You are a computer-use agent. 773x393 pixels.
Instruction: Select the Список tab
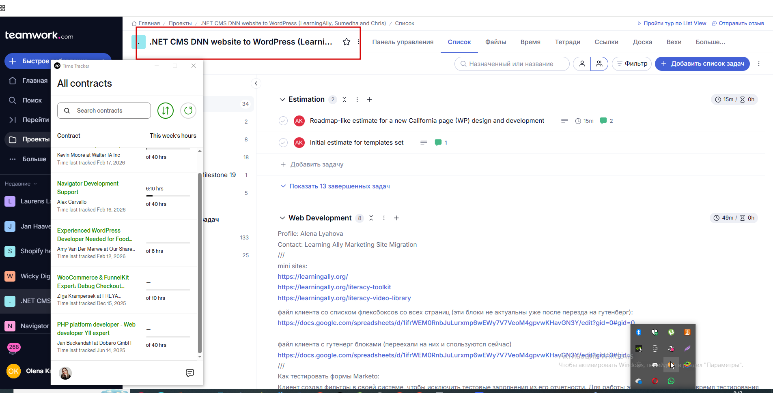459,42
